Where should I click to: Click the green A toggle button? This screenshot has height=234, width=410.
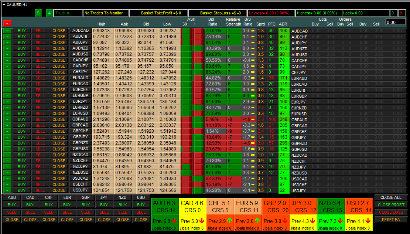coord(49,13)
